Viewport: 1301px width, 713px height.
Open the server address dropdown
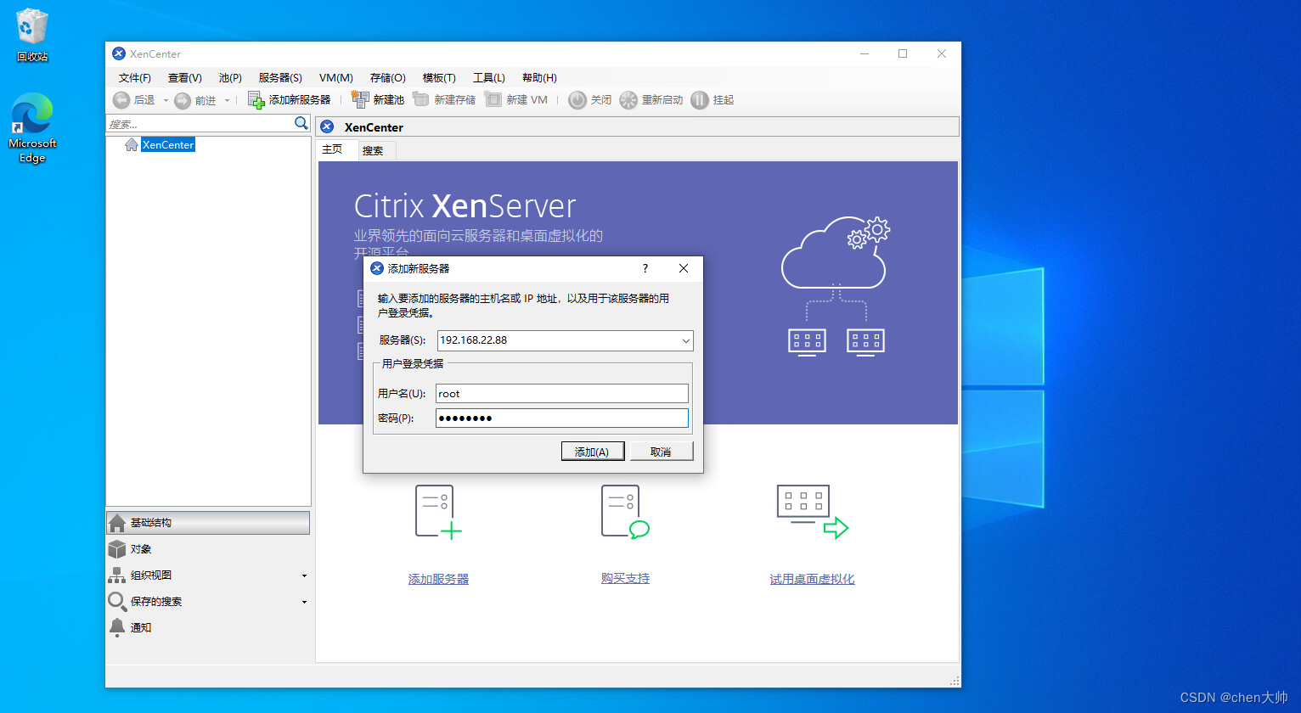point(686,340)
